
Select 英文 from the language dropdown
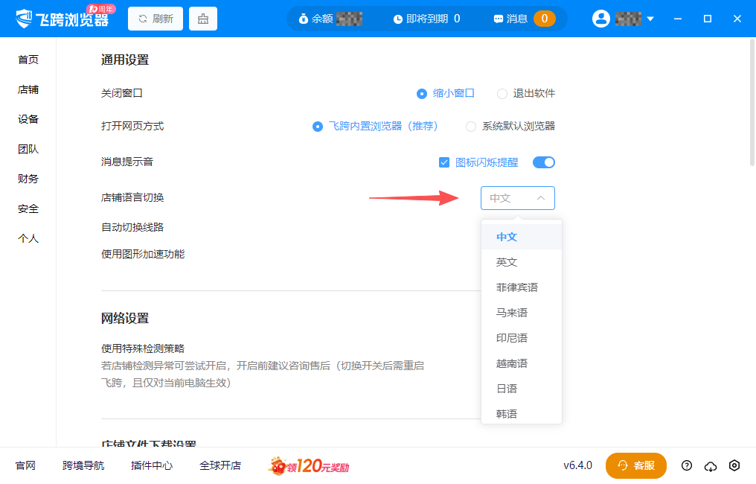pyautogui.click(x=506, y=261)
